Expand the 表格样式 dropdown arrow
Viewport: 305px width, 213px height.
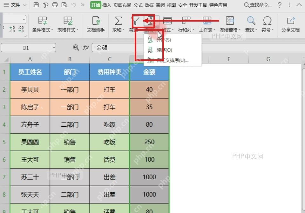coord(77,30)
